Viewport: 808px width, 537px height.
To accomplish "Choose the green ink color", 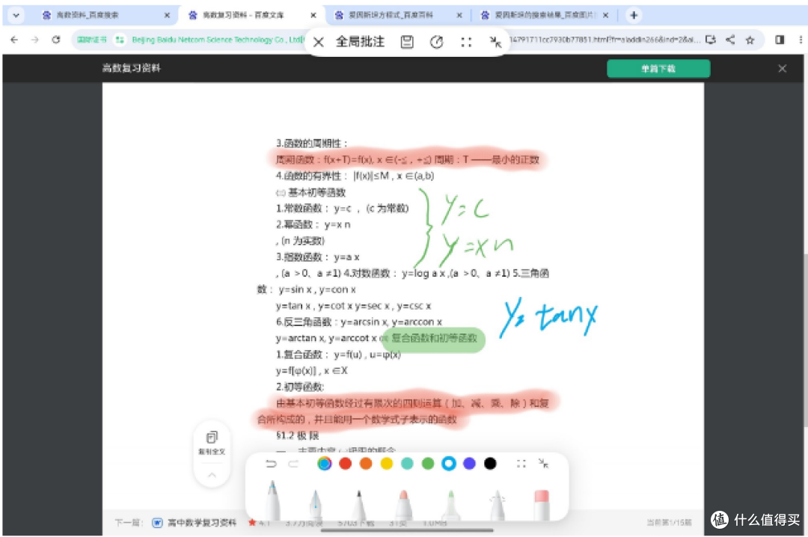I will [x=428, y=464].
